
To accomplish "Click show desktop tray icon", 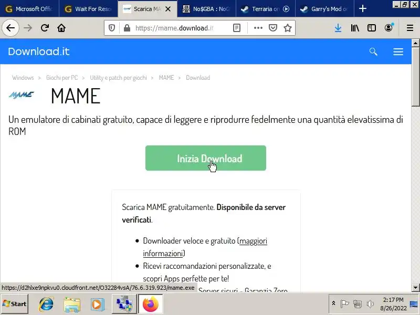I will 414,304.
